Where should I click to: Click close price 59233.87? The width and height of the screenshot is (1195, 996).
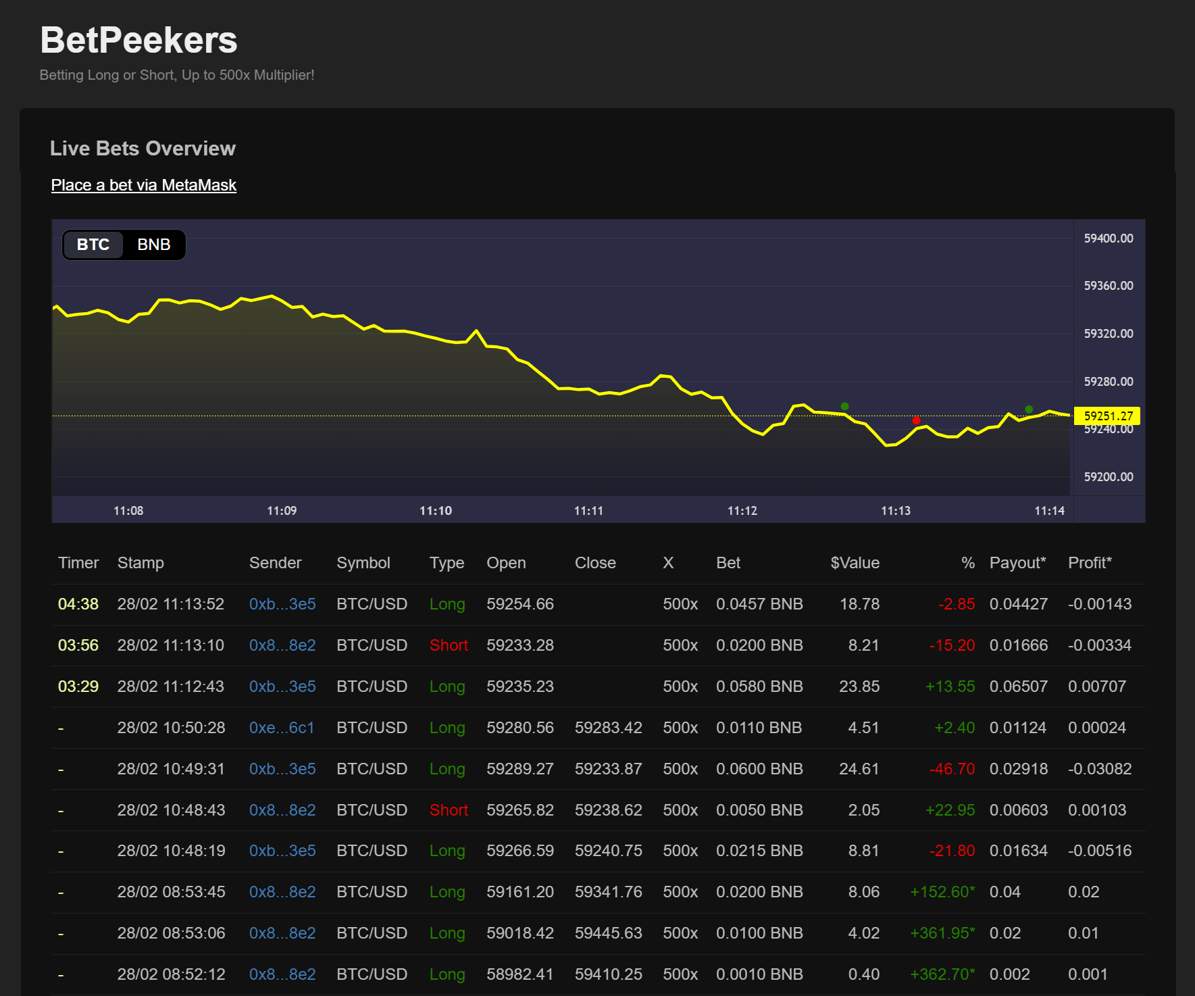609,769
